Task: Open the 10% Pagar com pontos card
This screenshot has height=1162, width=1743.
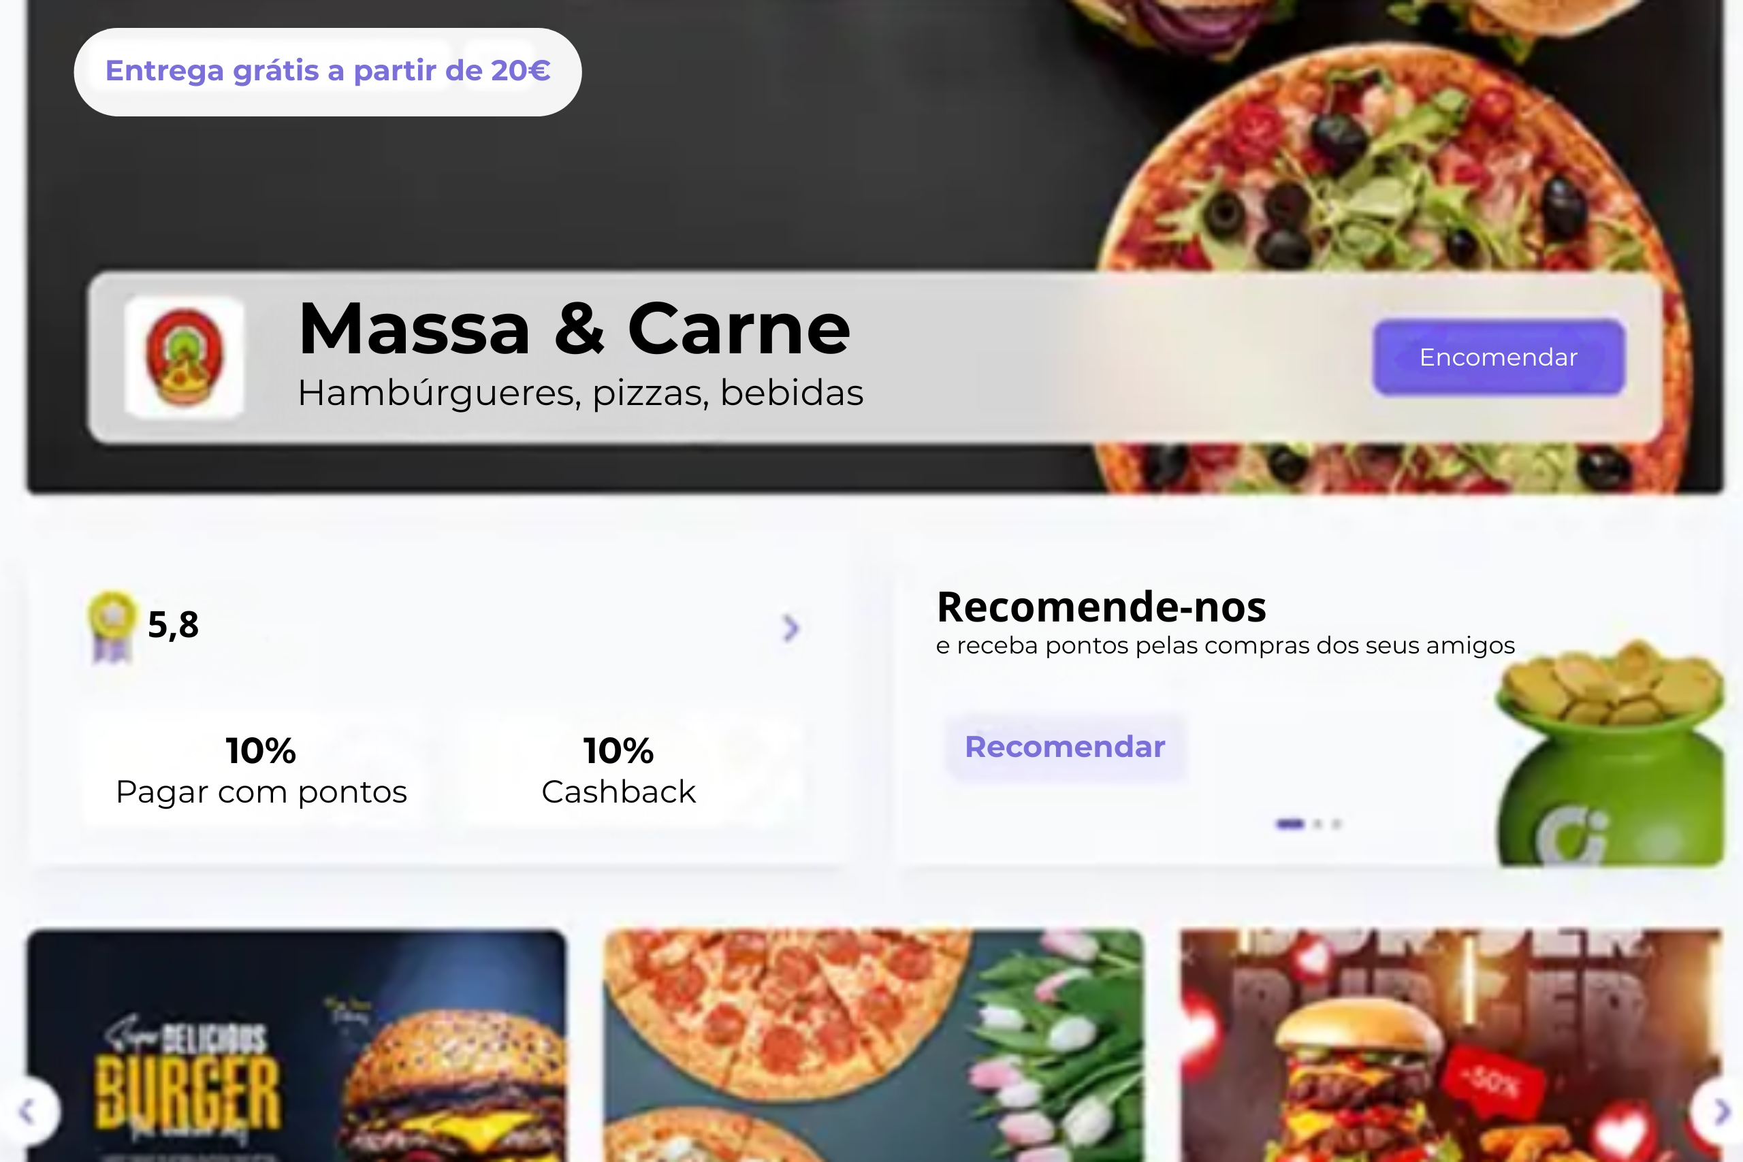Action: click(261, 769)
